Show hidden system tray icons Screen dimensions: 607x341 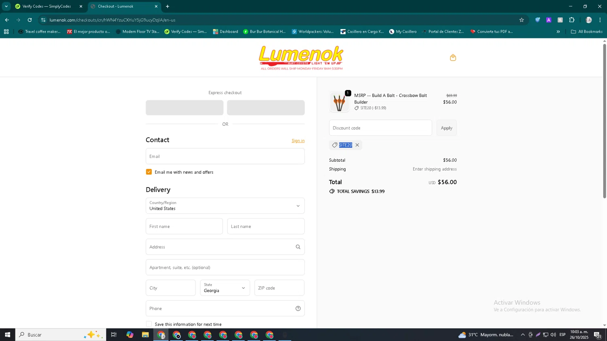523,335
